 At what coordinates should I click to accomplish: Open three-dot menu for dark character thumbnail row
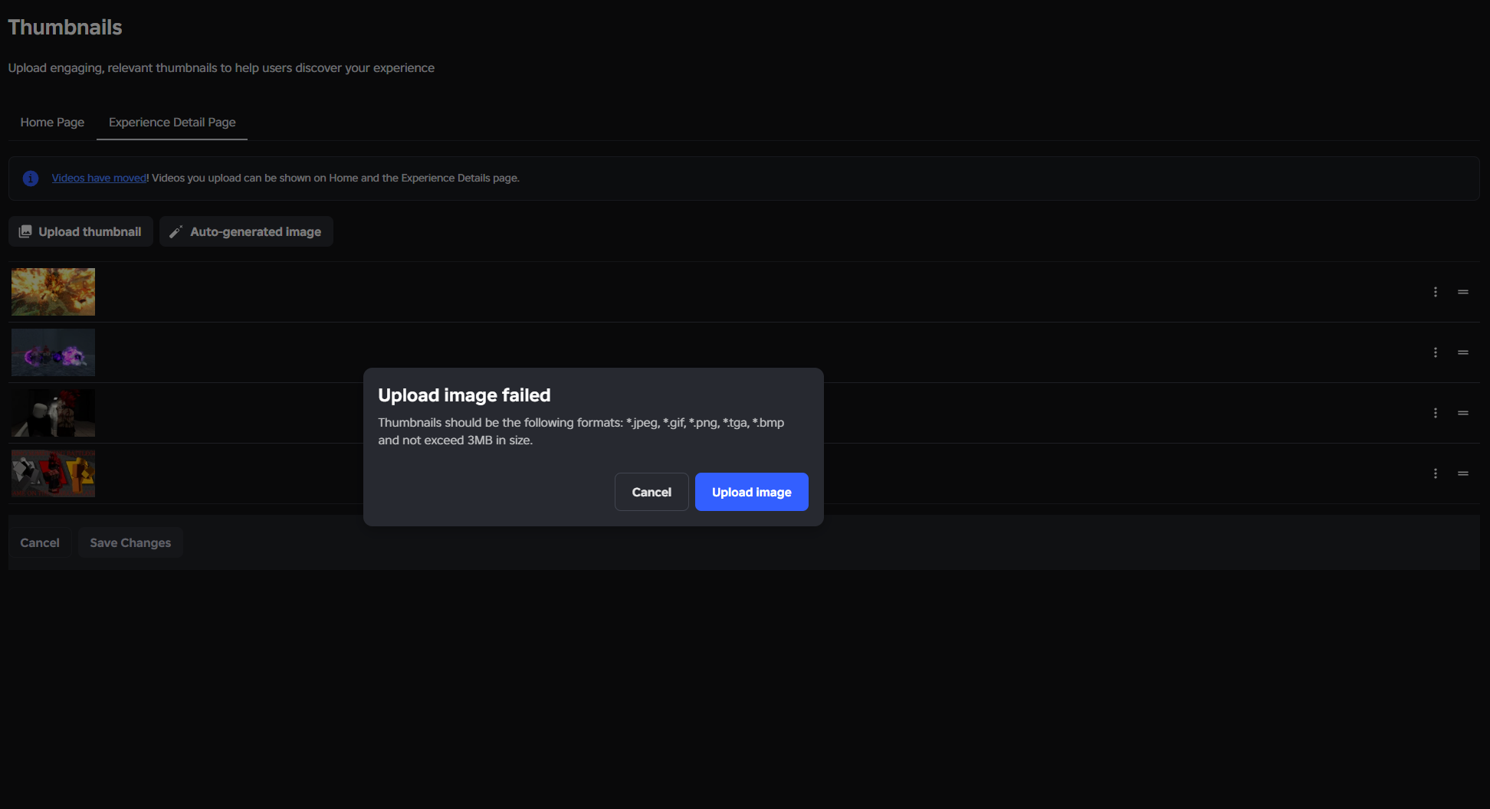pyautogui.click(x=1436, y=413)
